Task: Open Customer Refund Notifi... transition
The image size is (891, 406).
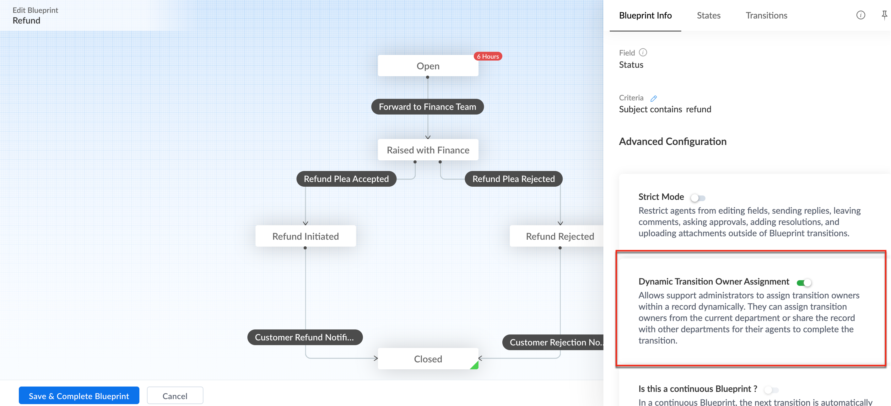Action: pyautogui.click(x=305, y=337)
